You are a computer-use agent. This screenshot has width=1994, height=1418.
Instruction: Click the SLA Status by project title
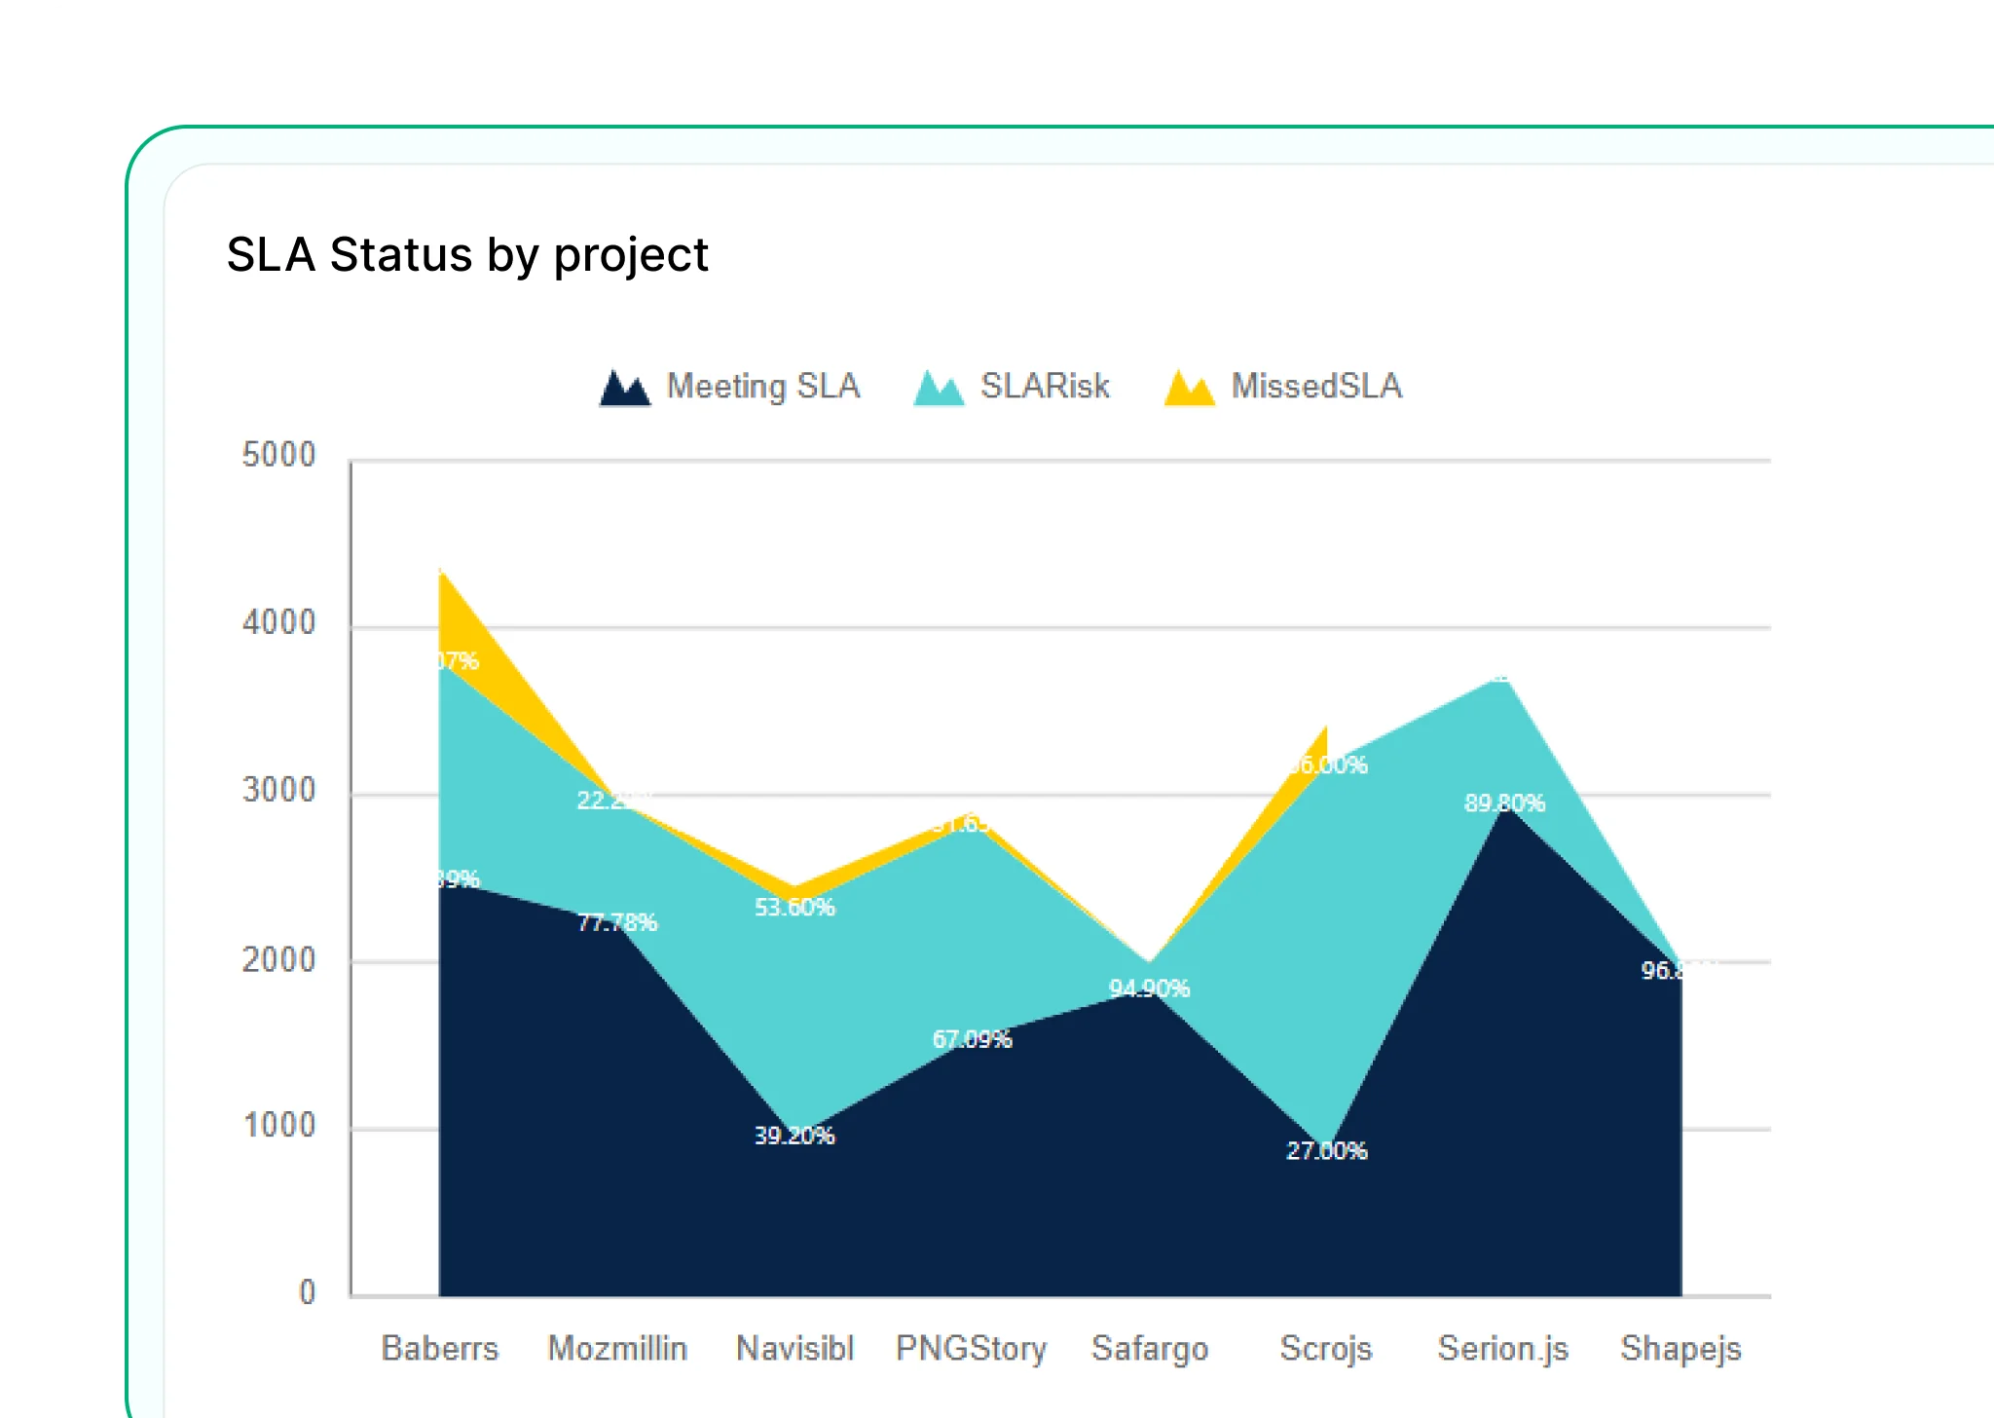[x=467, y=255]
